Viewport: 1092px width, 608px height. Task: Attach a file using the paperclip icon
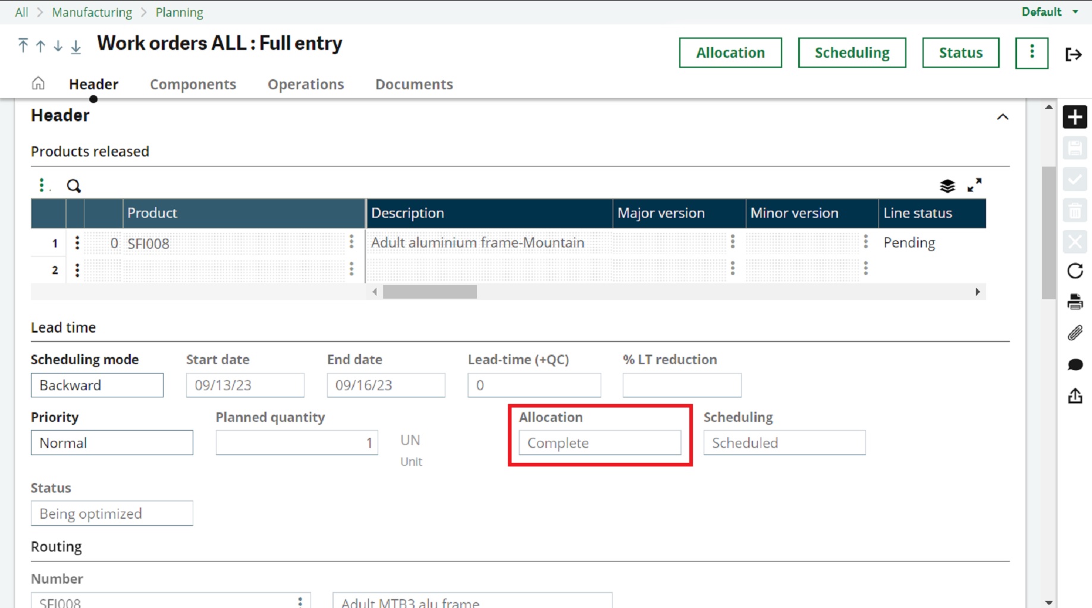(1075, 333)
